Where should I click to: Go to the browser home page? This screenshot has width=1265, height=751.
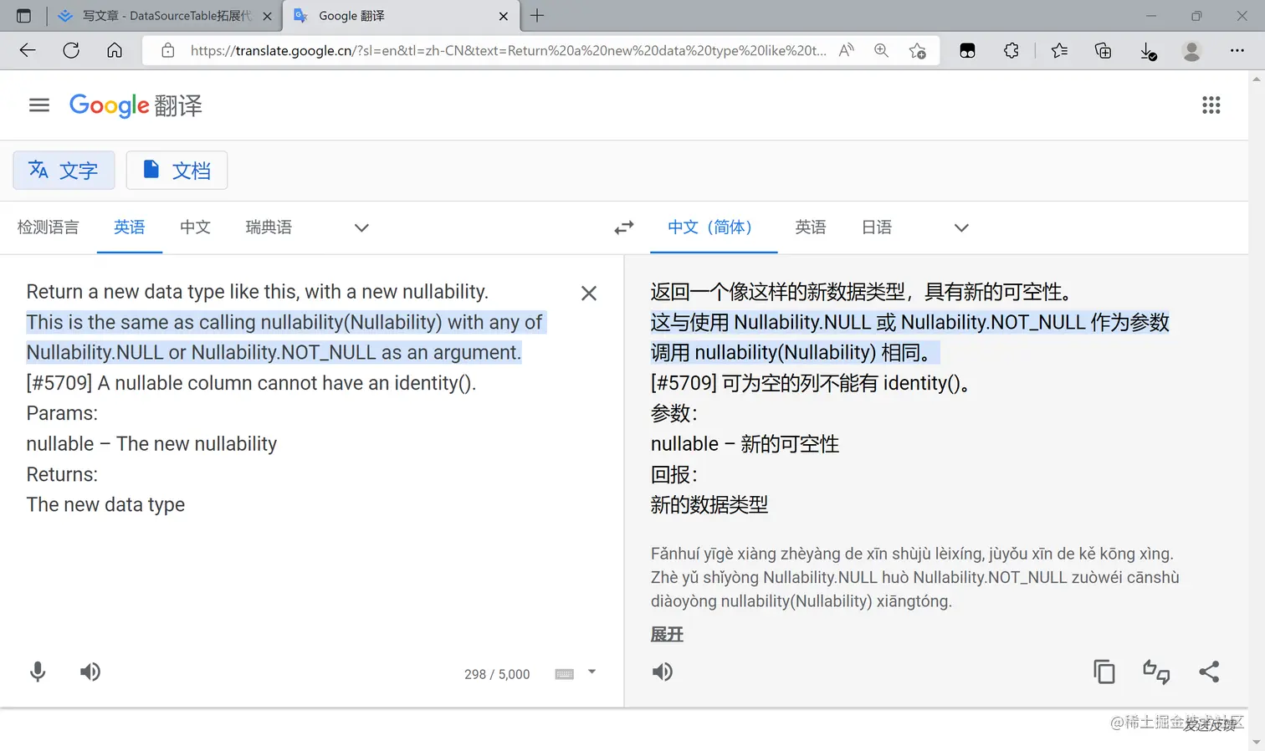click(115, 50)
